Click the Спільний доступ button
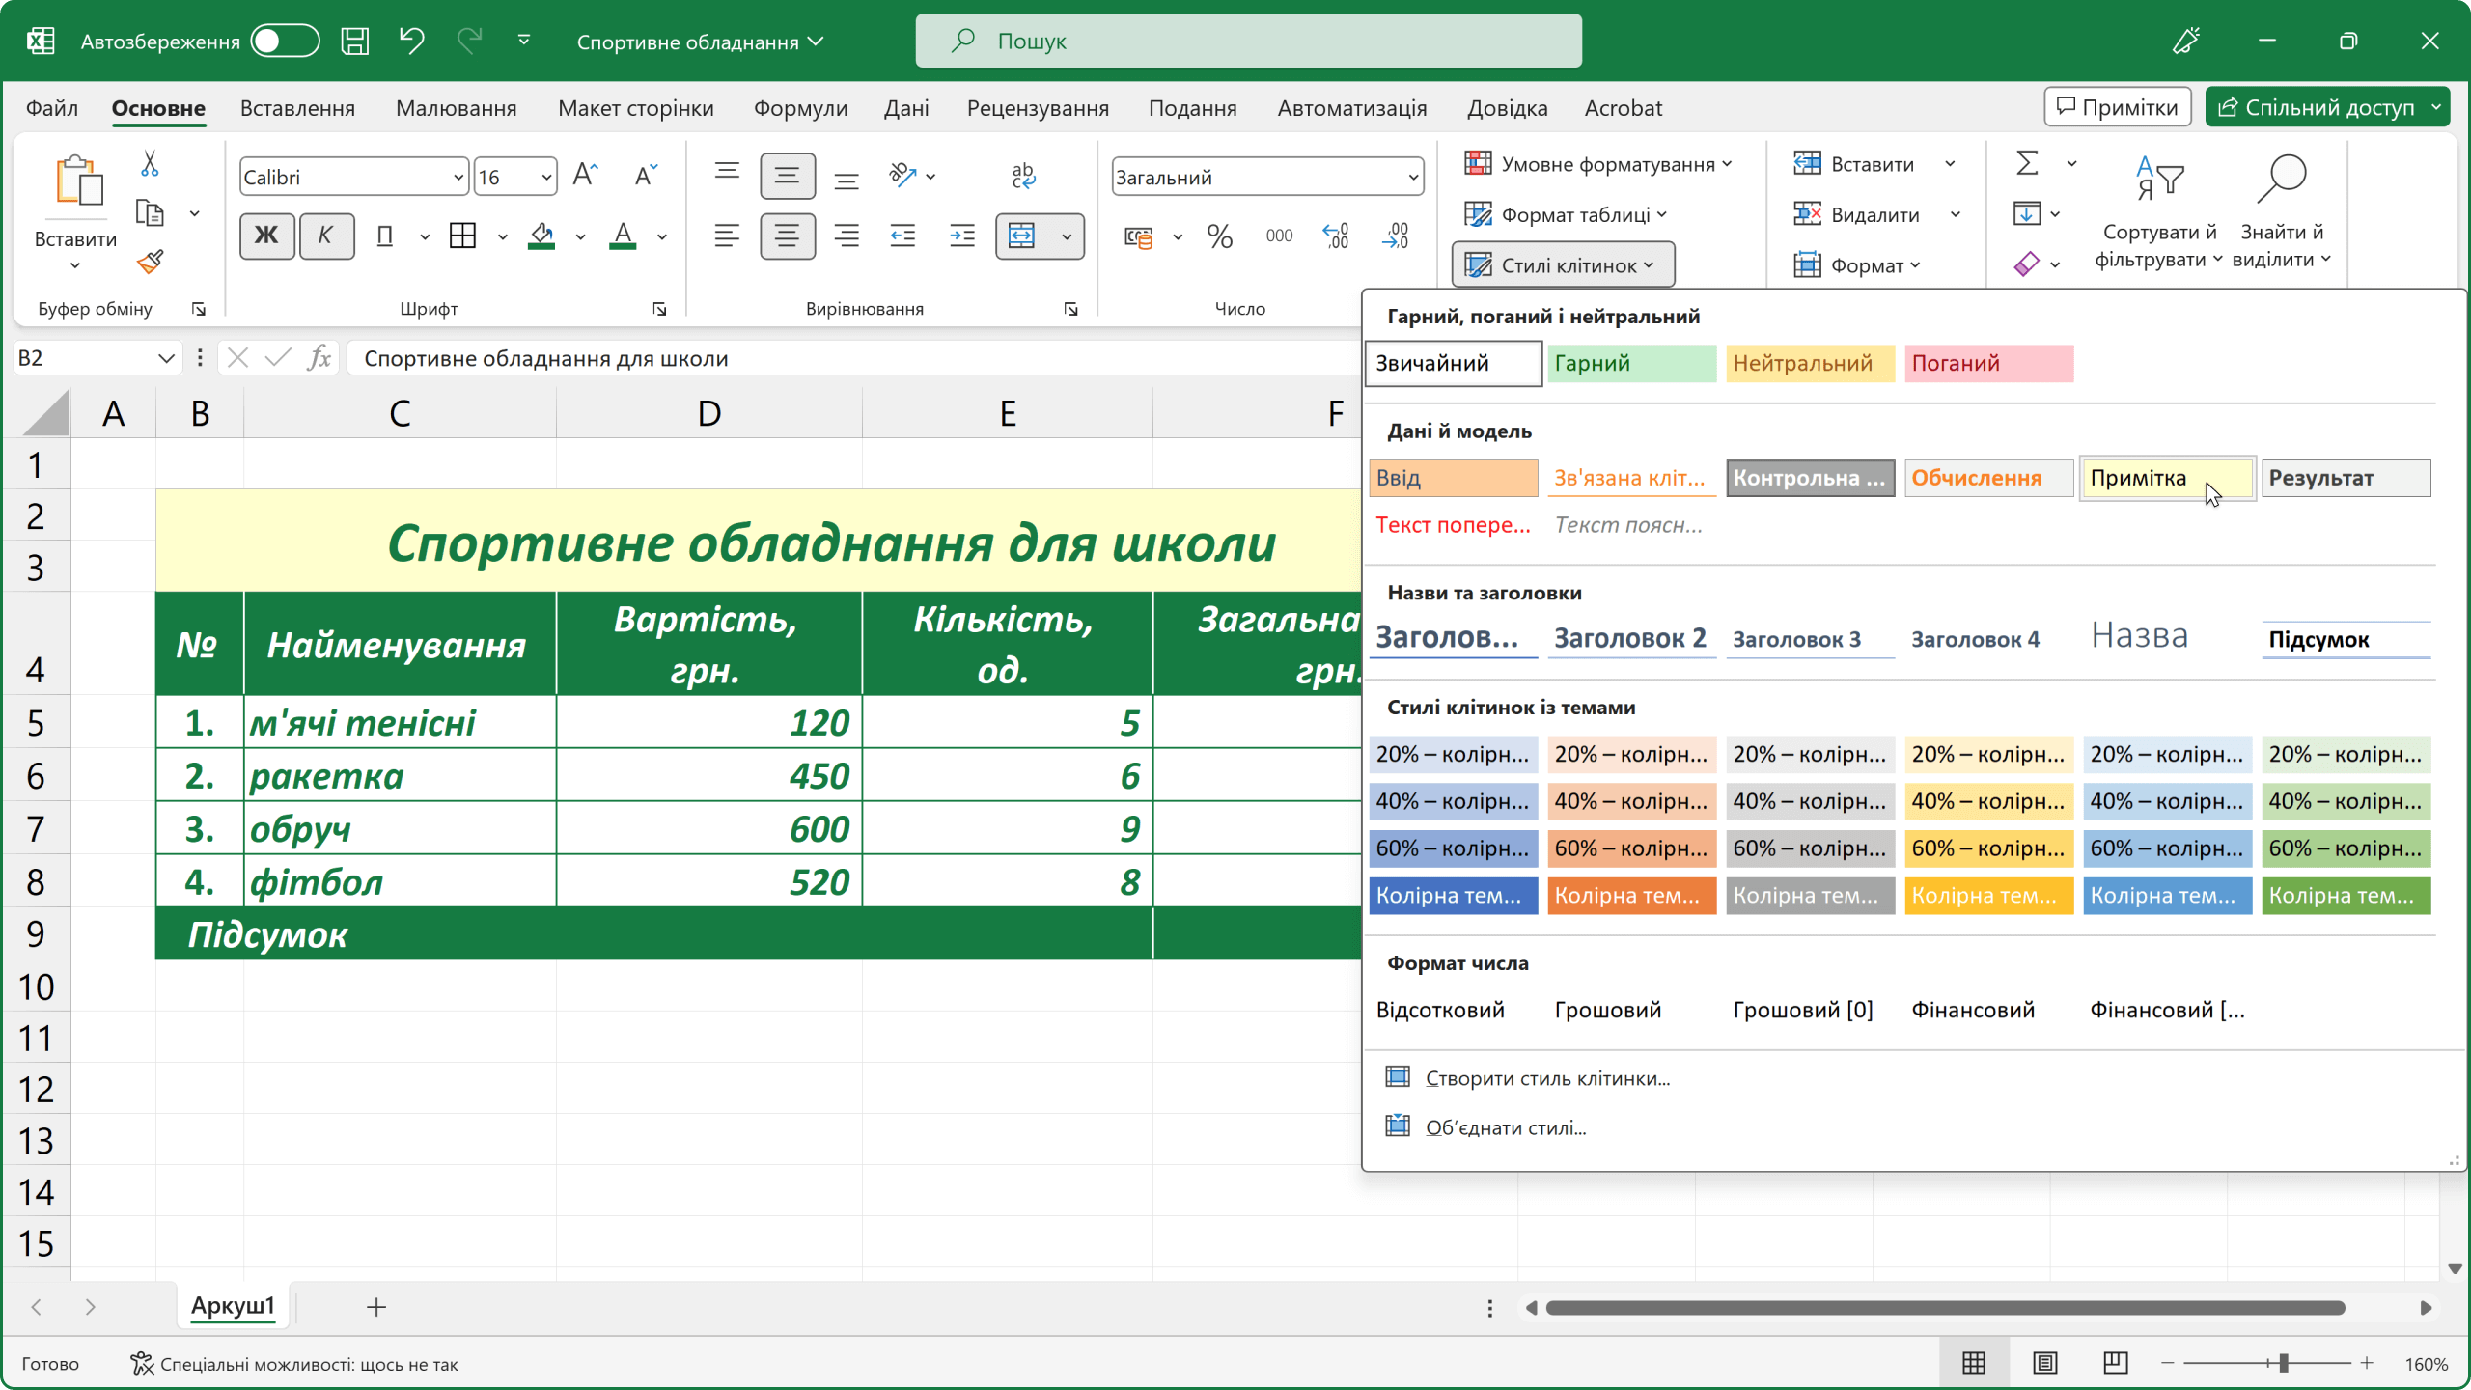This screenshot has height=1390, width=2471. (2318, 107)
